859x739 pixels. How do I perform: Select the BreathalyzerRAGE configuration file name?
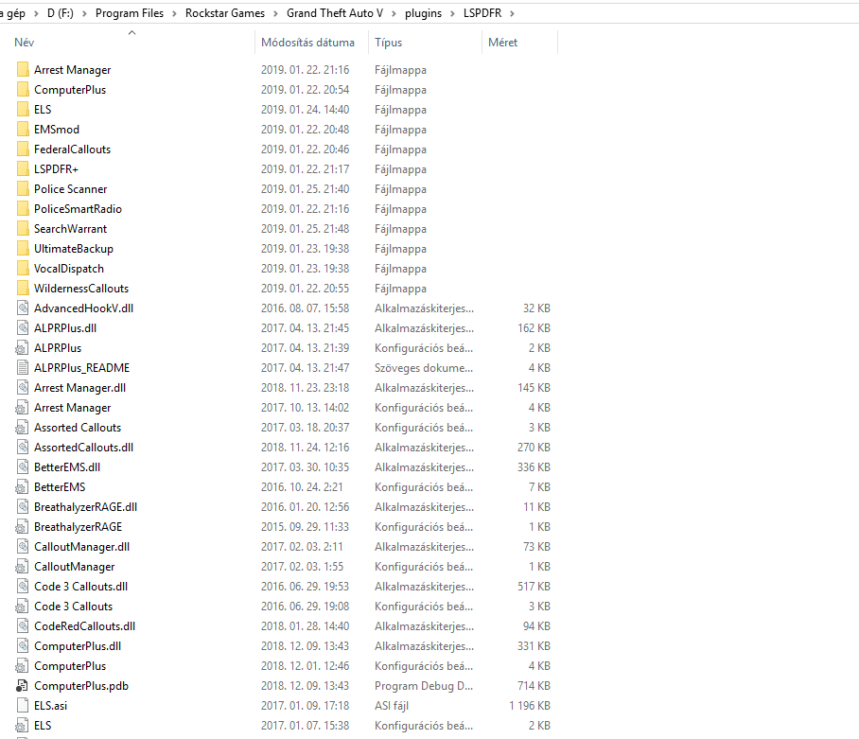[78, 526]
